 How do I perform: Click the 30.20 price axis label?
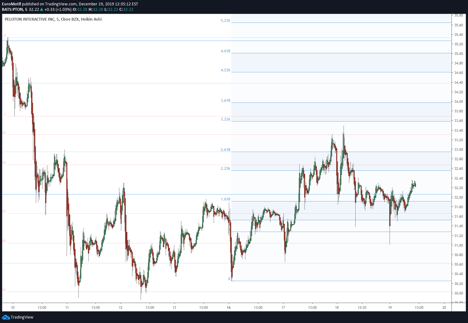458,284
